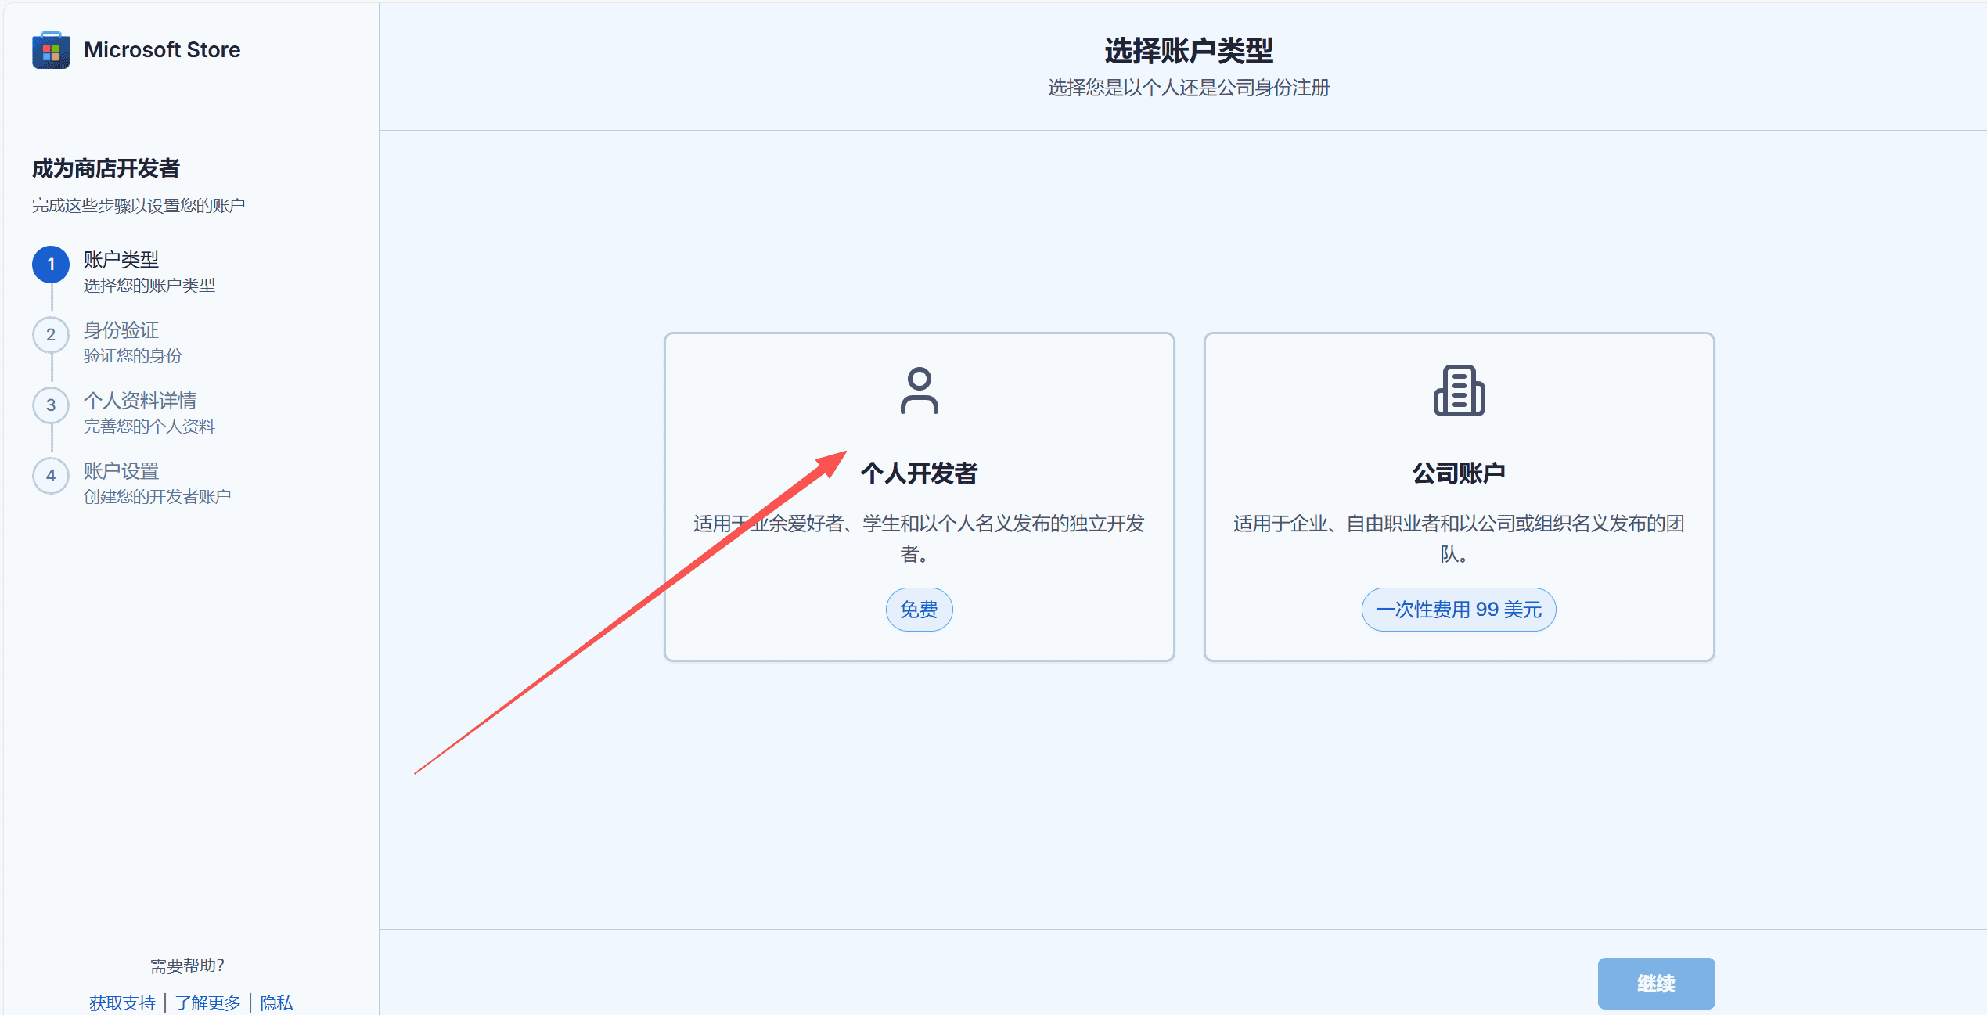Go to the 账户设置 step label
Viewport: 1987px width, 1015px height.
tap(121, 471)
